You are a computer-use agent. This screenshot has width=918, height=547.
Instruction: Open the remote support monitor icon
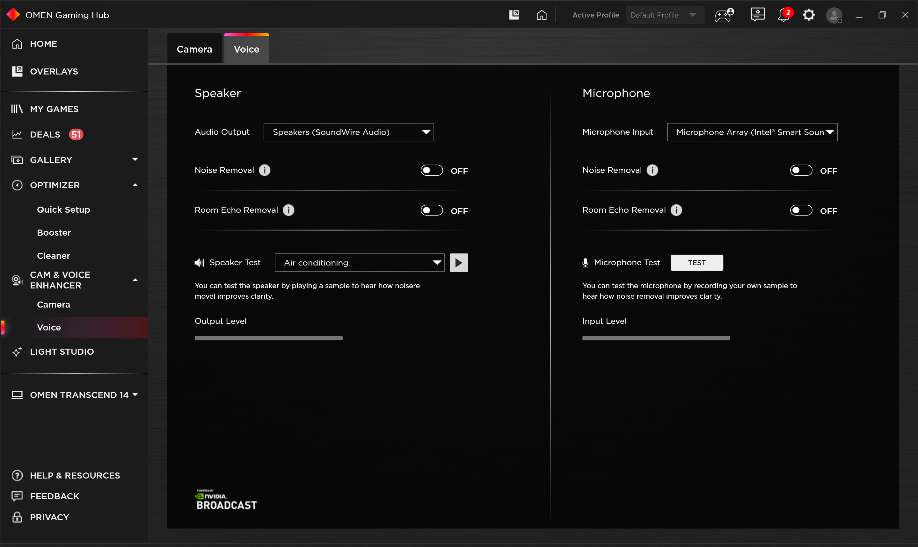pyautogui.click(x=757, y=15)
